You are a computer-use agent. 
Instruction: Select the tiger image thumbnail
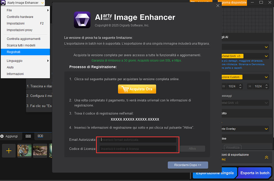point(24,151)
